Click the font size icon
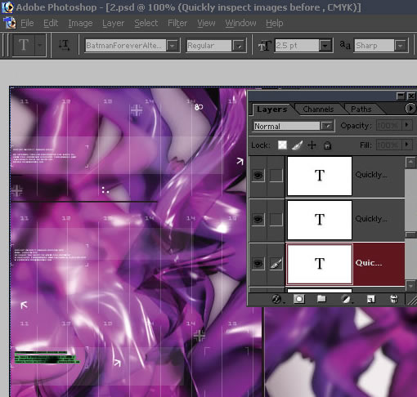417x397 pixels. click(x=264, y=46)
